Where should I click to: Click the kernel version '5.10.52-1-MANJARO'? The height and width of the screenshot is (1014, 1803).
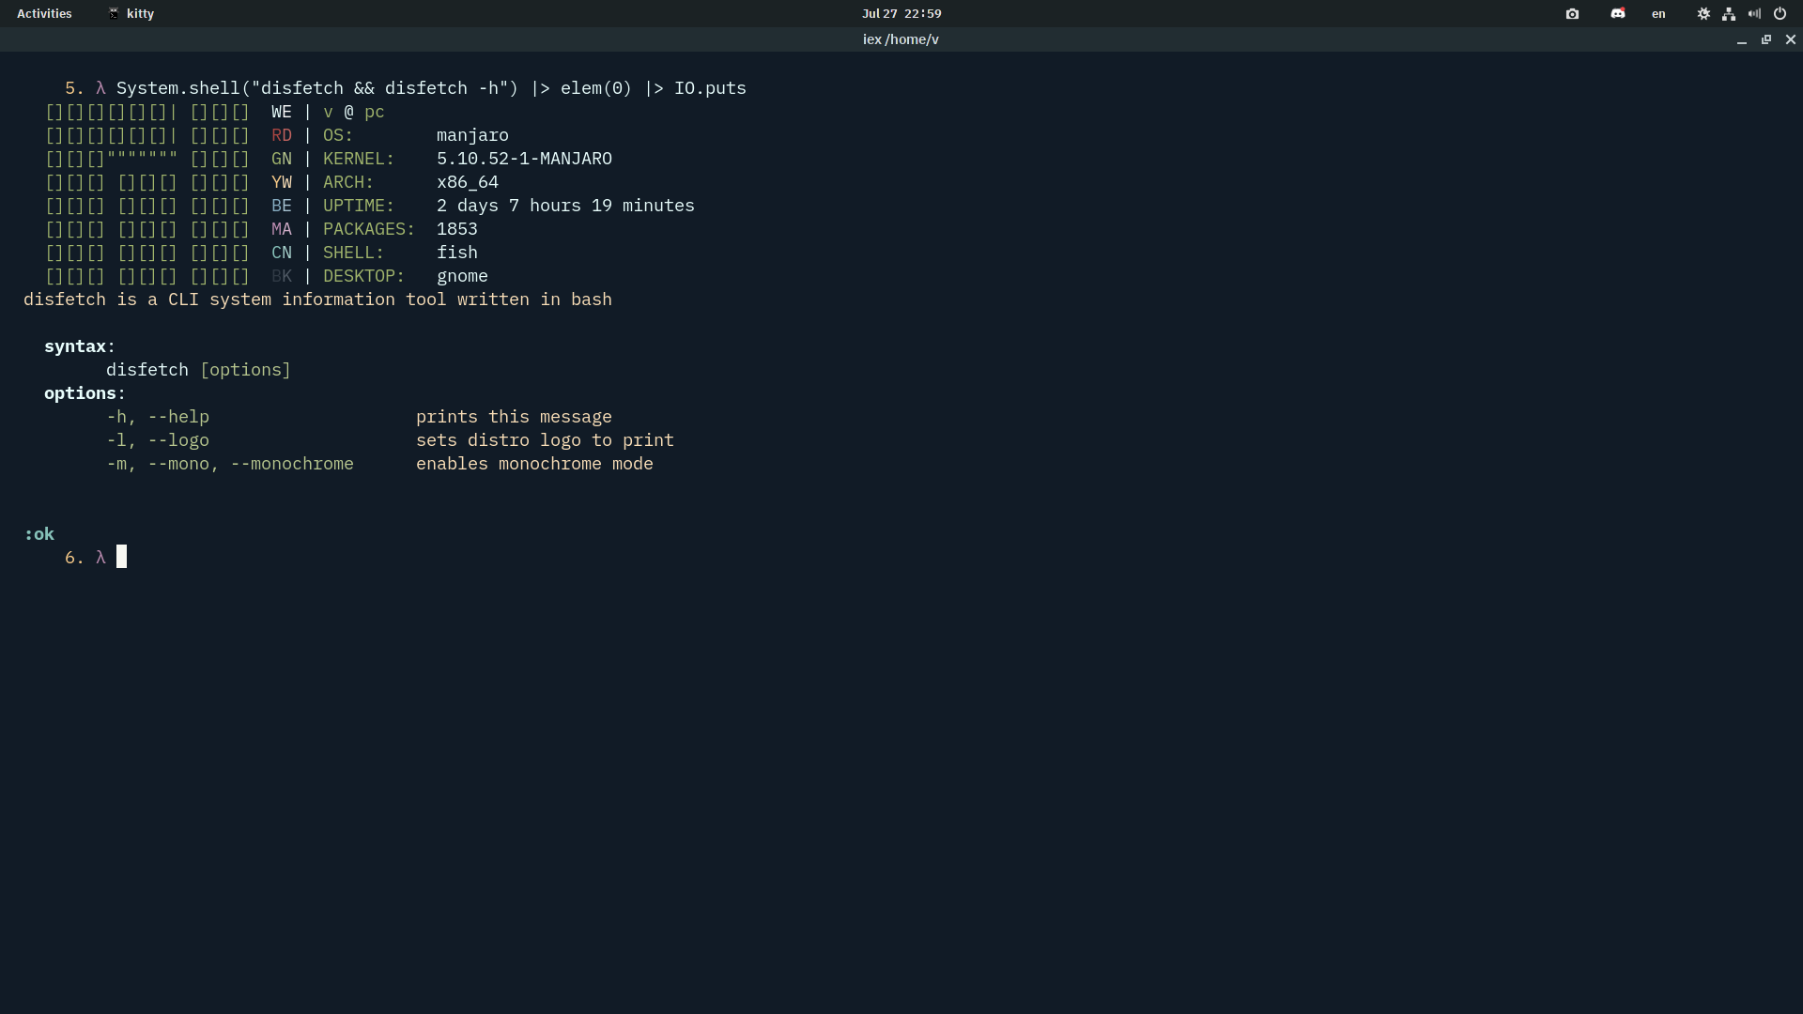pyautogui.click(x=524, y=159)
